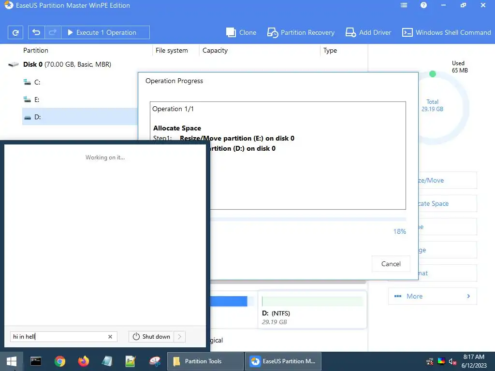Image resolution: width=495 pixels, height=371 pixels.
Task: Click the Operation 1/1 text
Action: (173, 109)
